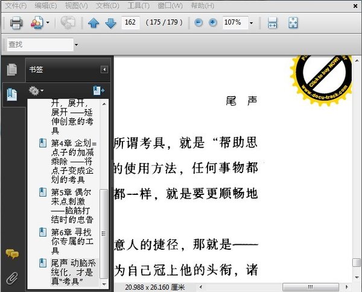Expand bookmark options gear menu
The width and height of the screenshot is (362, 292).
pyautogui.click(x=36, y=90)
